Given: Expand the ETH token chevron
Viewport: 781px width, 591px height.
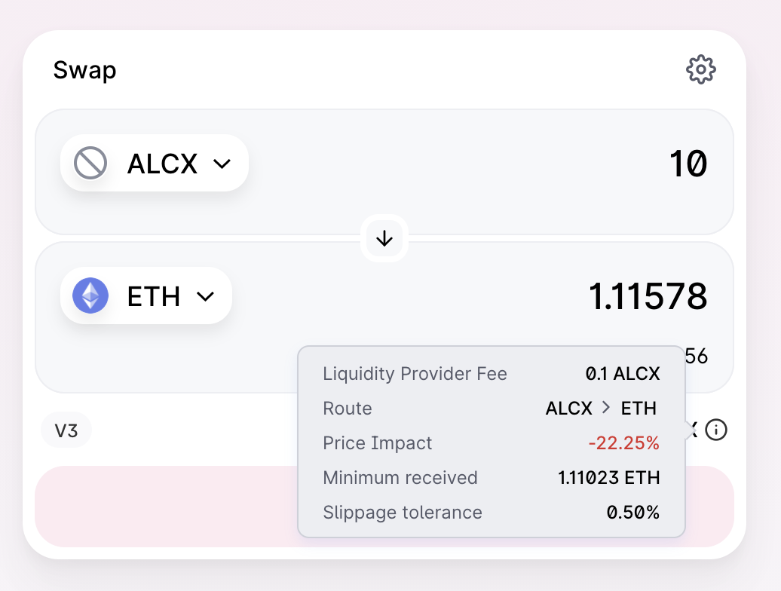Looking at the screenshot, I should point(205,297).
